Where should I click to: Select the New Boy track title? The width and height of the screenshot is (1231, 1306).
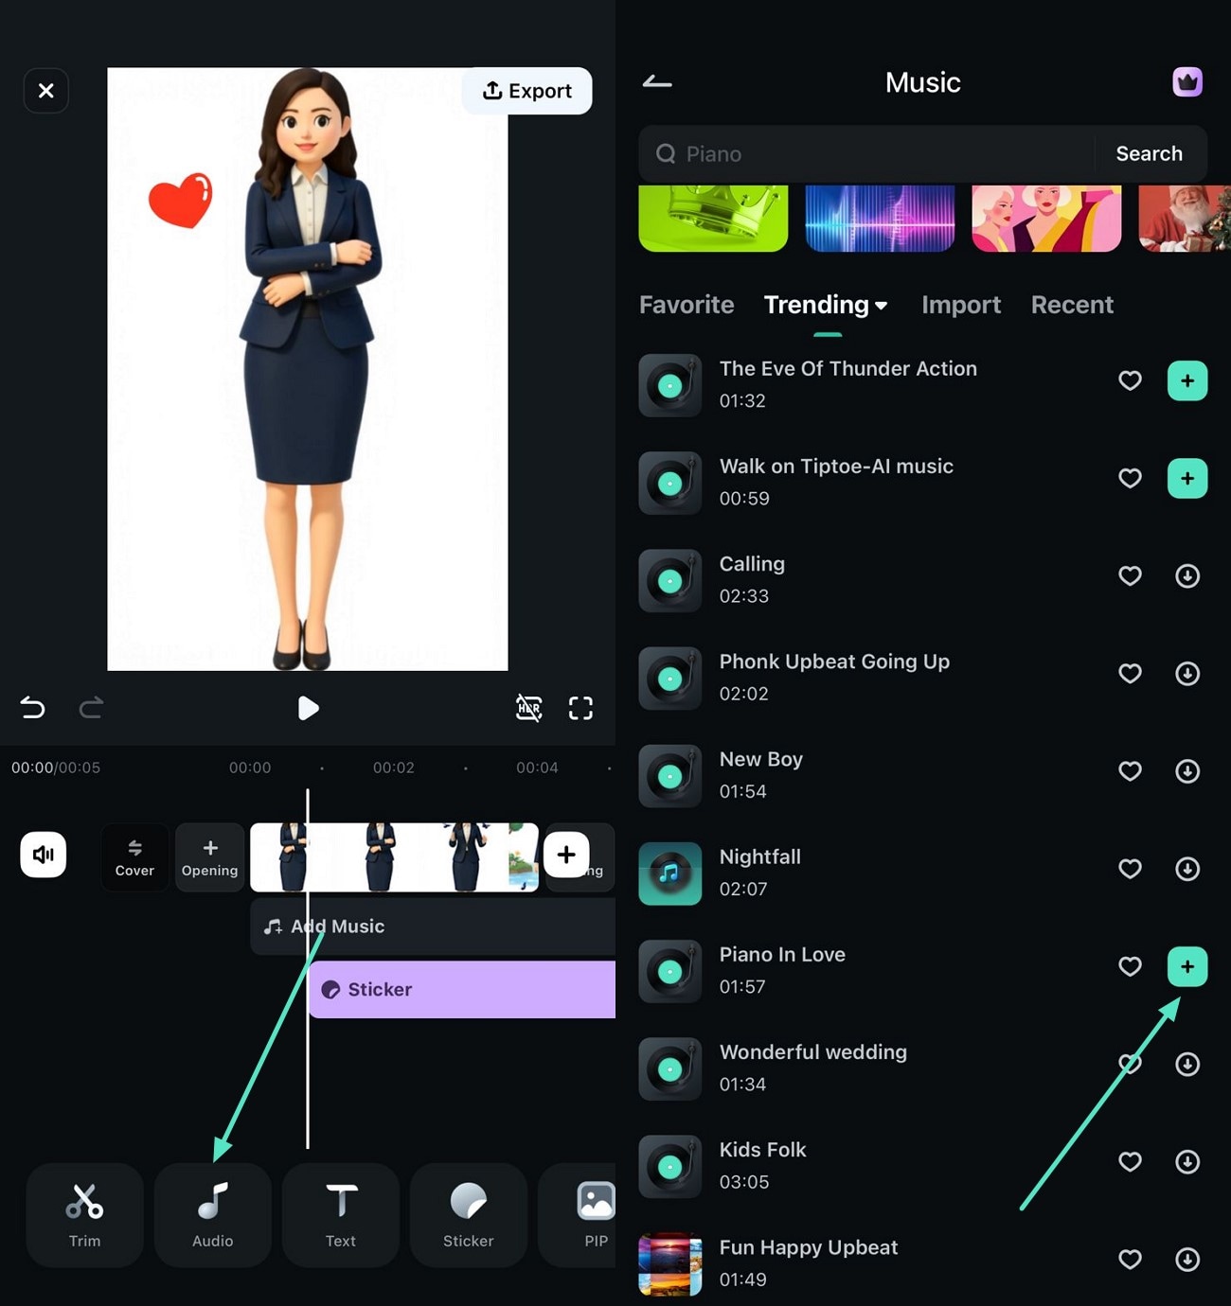761,759
